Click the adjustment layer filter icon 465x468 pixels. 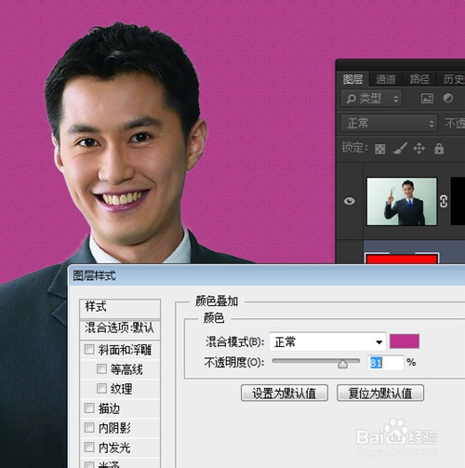(448, 99)
